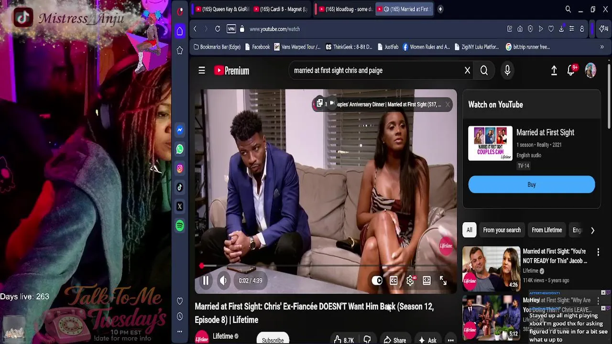
Task: Dislike the video
Action: coord(367,340)
